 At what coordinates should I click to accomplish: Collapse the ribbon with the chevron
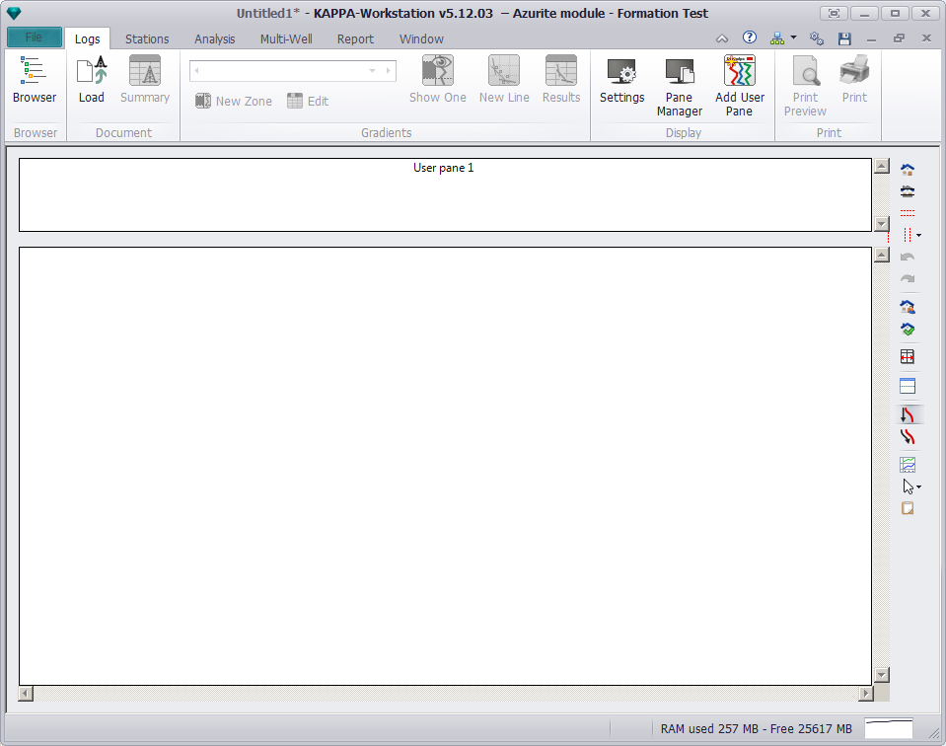[x=722, y=38]
